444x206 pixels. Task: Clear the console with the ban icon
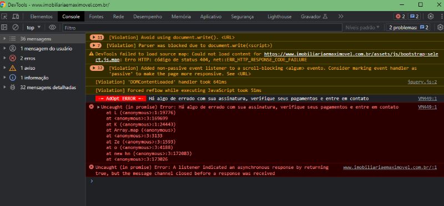coord(16,27)
